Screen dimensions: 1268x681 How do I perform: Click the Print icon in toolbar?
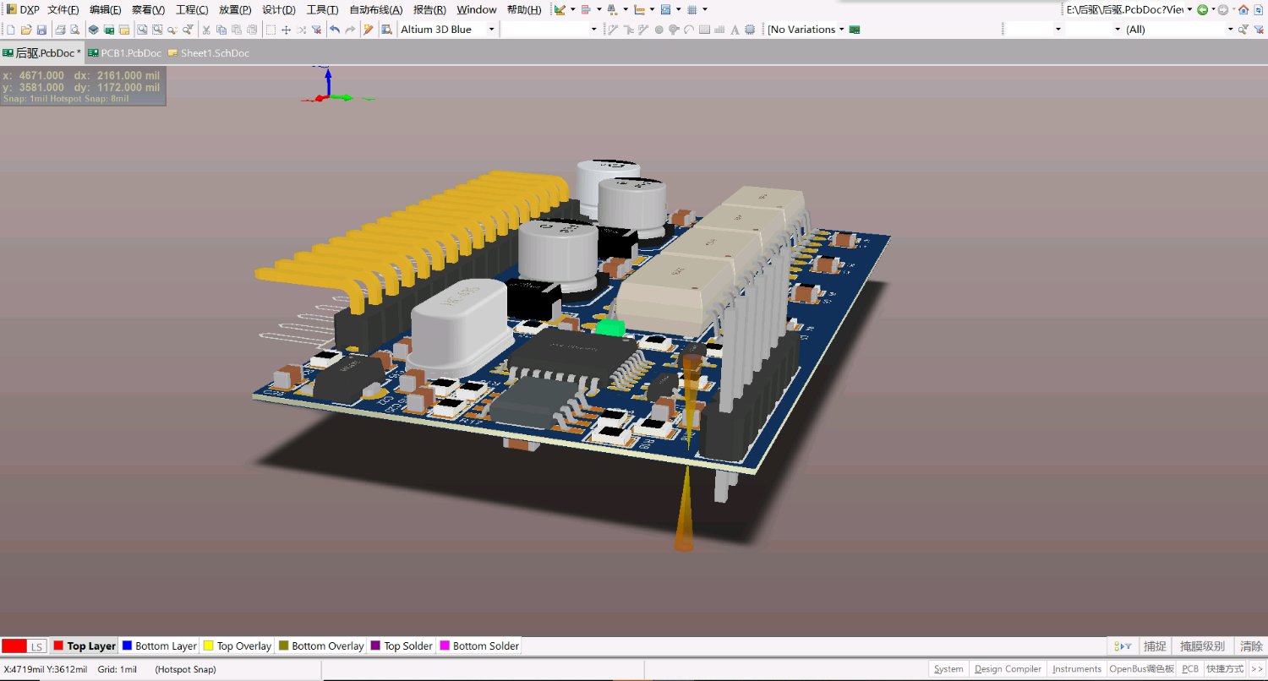[x=60, y=30]
